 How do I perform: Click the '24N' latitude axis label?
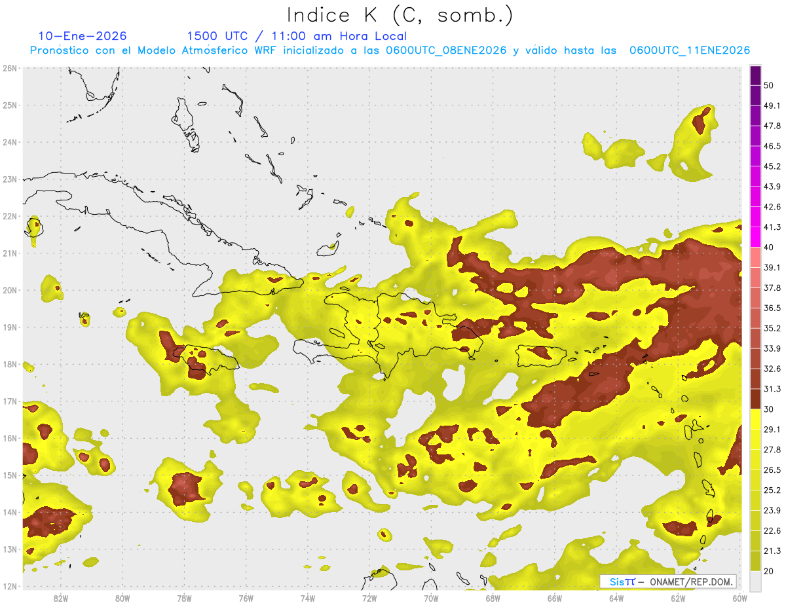pyautogui.click(x=10, y=142)
